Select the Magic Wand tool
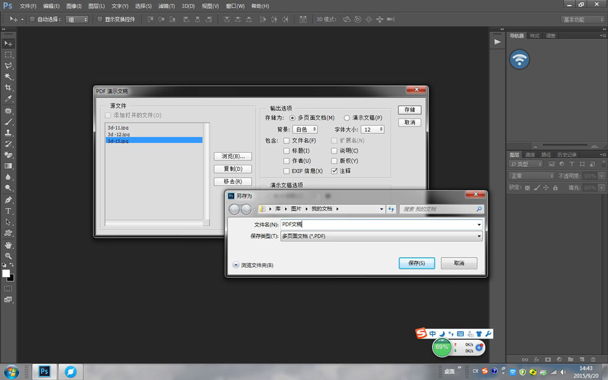Image resolution: width=608 pixels, height=380 pixels. [8, 77]
